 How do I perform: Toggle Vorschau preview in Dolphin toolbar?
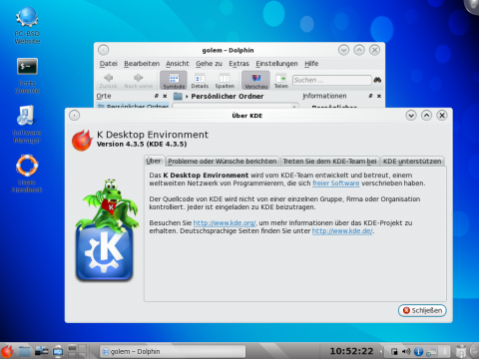[x=255, y=81]
